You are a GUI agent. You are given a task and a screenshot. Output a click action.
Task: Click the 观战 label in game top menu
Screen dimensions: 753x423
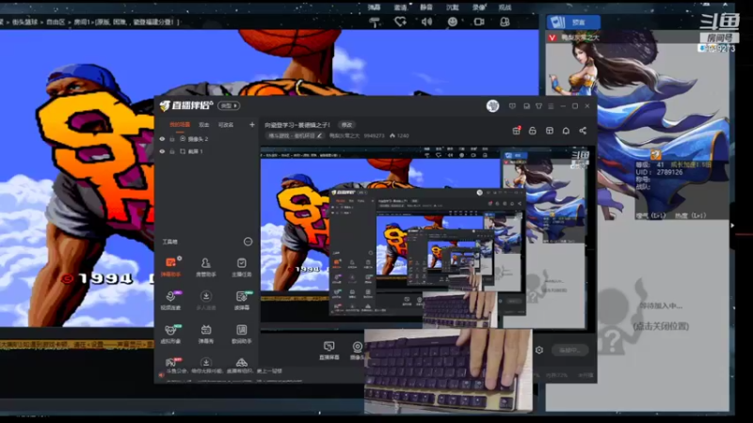[x=505, y=8]
